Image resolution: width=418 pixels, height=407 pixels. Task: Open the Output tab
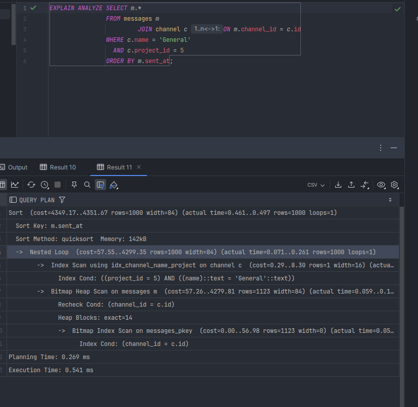pyautogui.click(x=14, y=167)
